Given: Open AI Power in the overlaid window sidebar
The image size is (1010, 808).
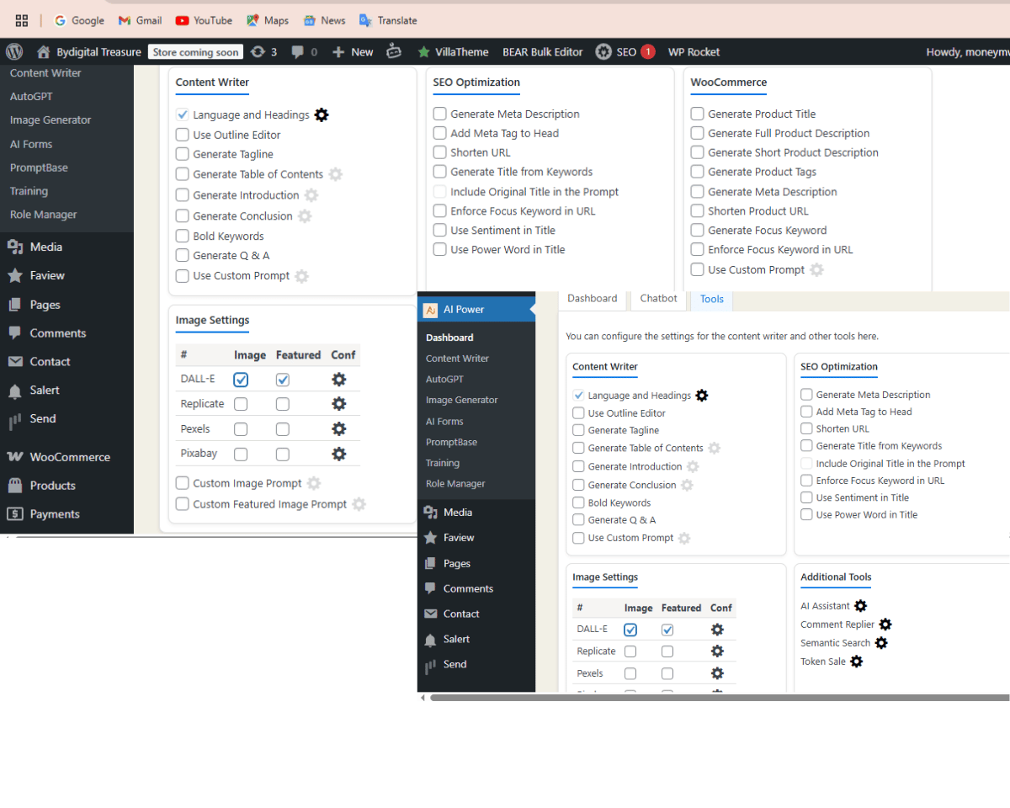Looking at the screenshot, I should click(476, 309).
